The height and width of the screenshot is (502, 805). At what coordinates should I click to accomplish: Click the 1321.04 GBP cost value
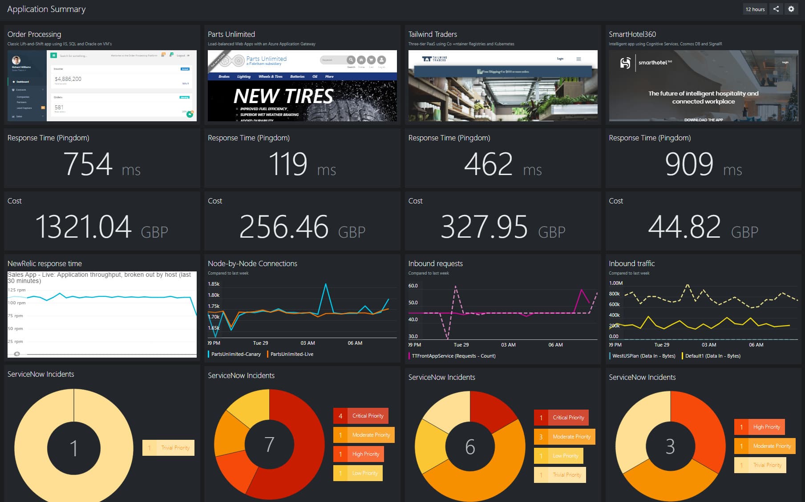(x=101, y=227)
